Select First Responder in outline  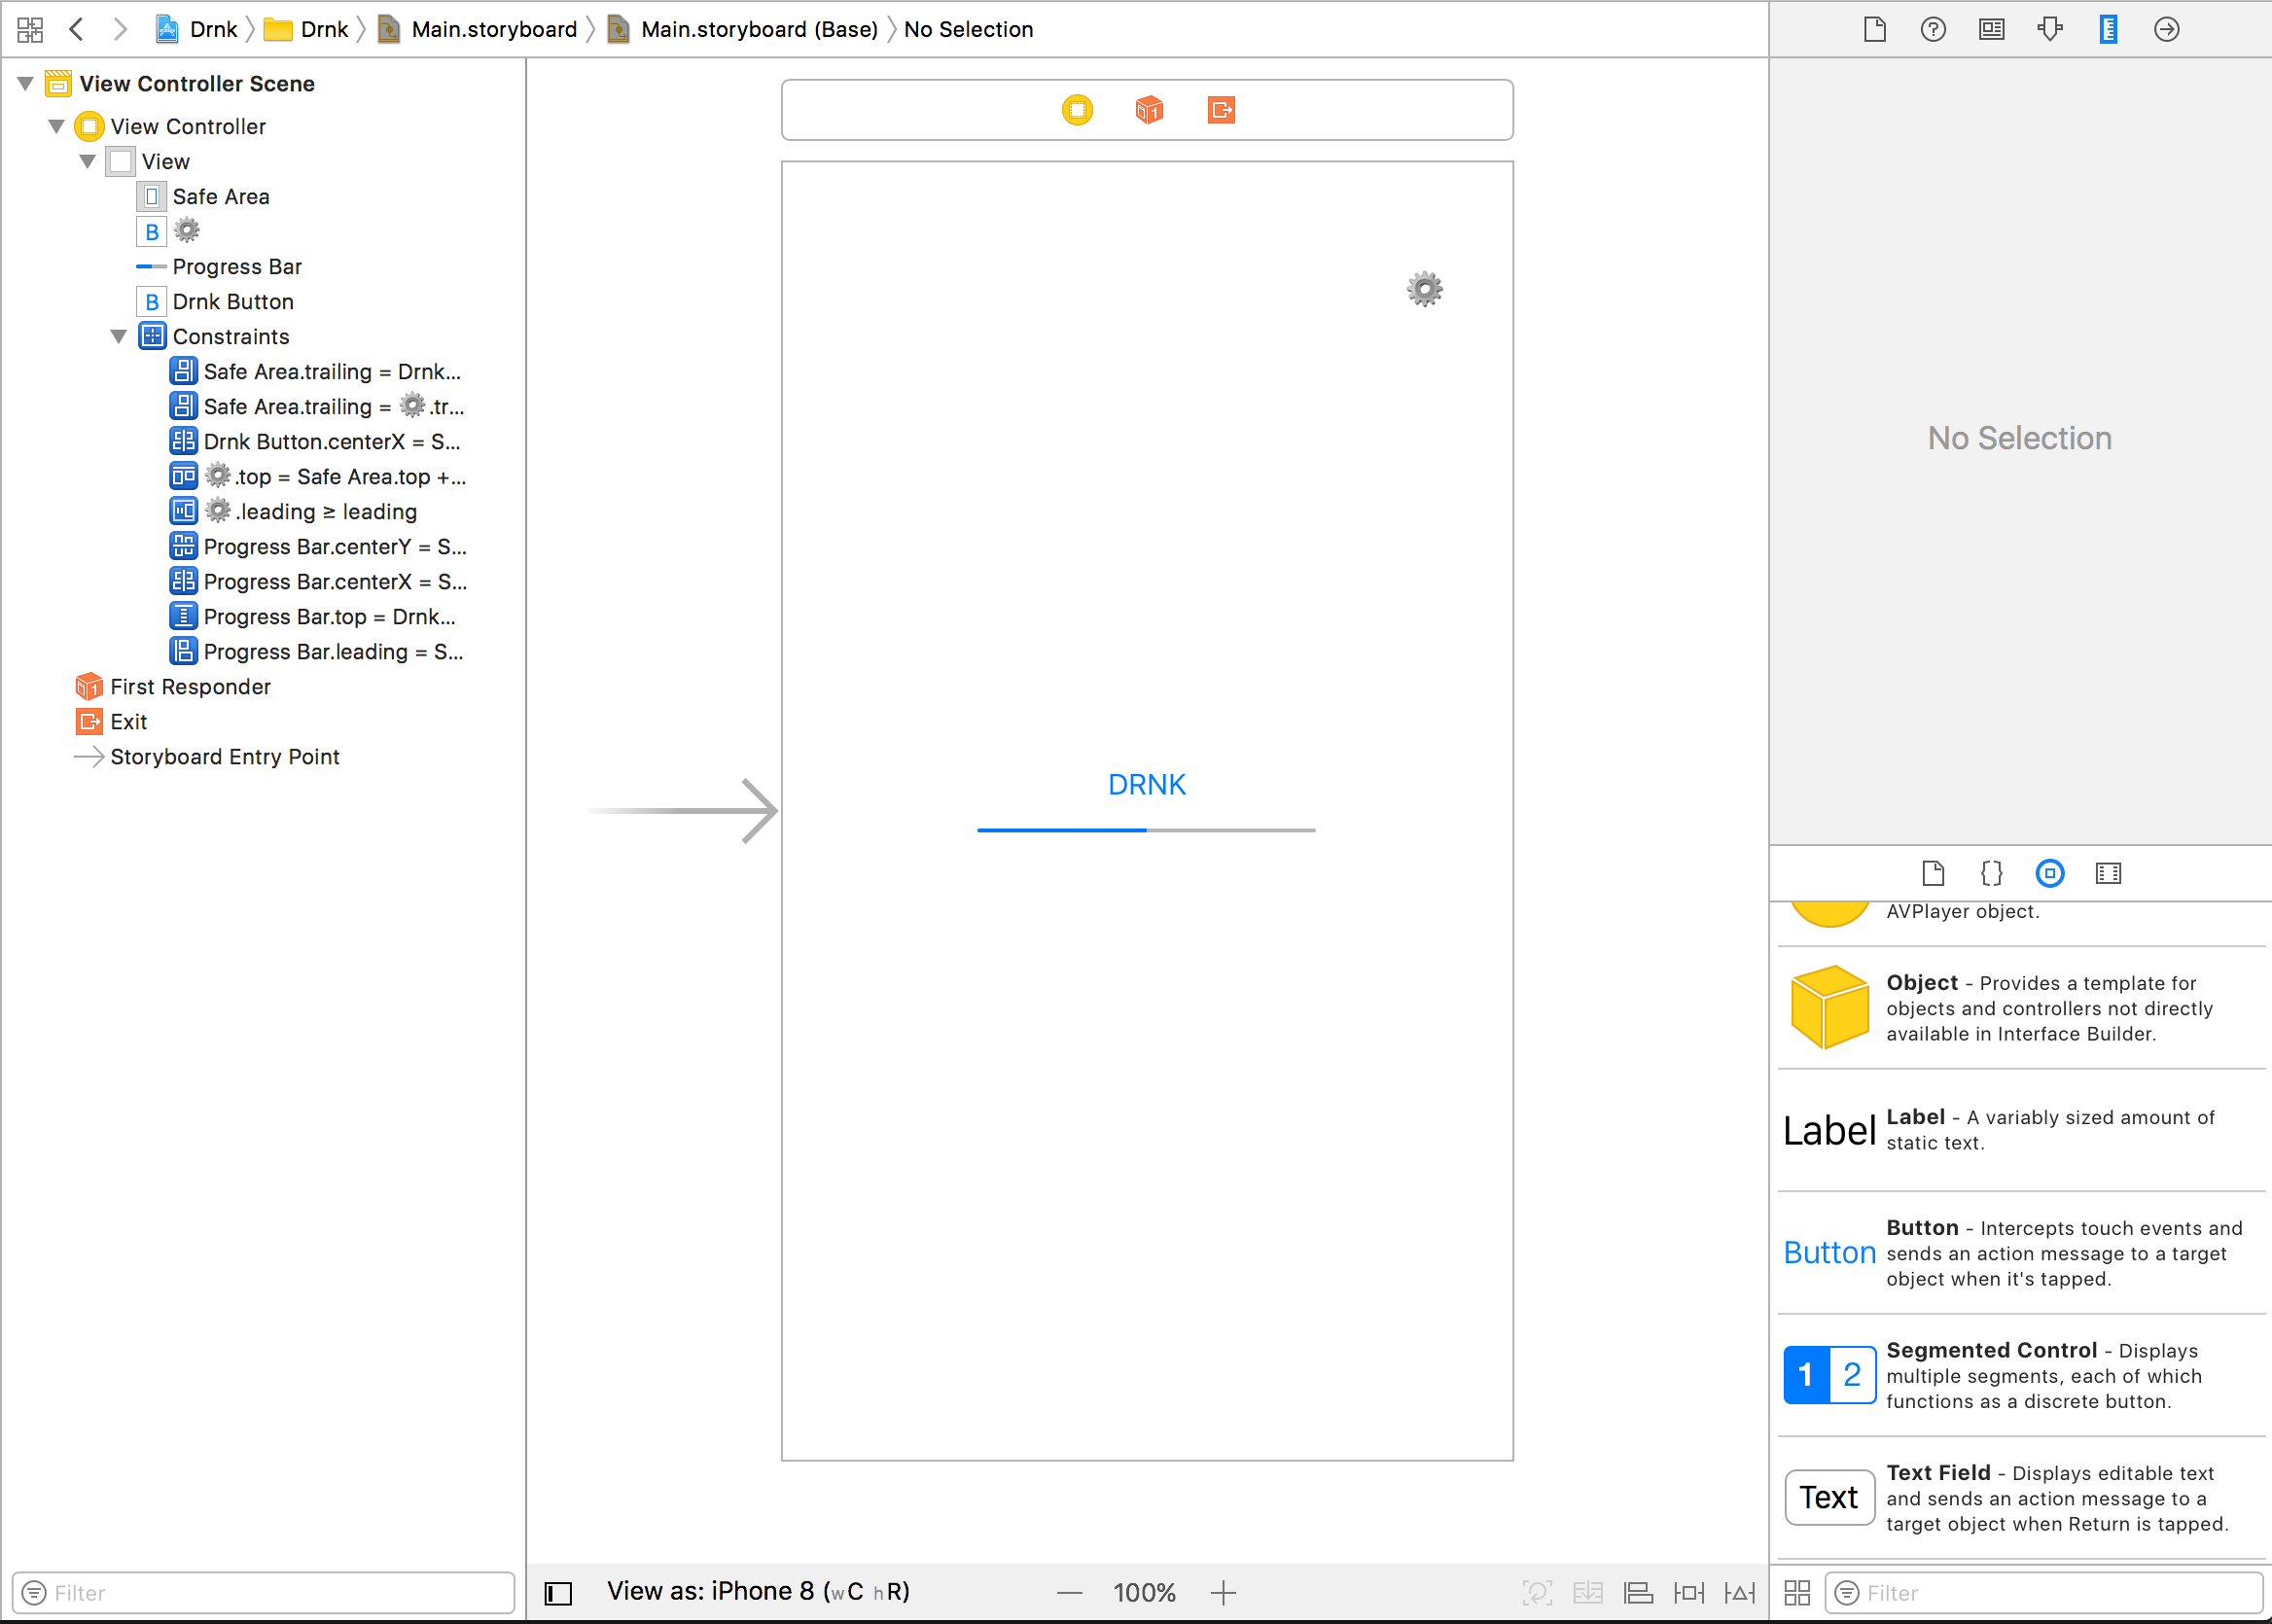point(173,686)
